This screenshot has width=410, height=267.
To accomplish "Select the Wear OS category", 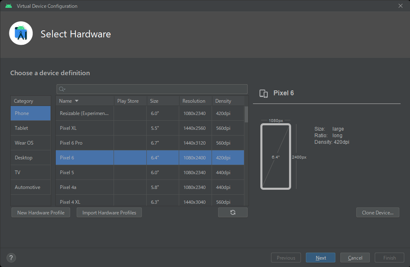I will (x=31, y=143).
